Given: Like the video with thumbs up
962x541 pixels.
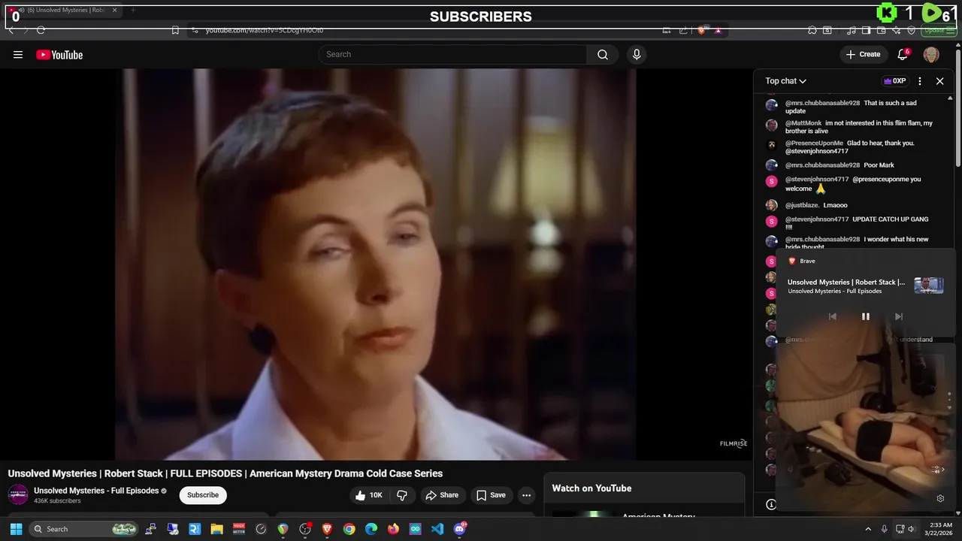Looking at the screenshot, I should pos(369,495).
